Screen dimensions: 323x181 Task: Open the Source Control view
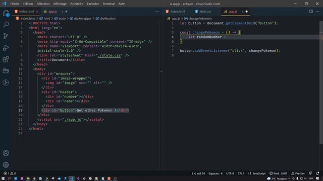pyautogui.click(x=6, y=36)
